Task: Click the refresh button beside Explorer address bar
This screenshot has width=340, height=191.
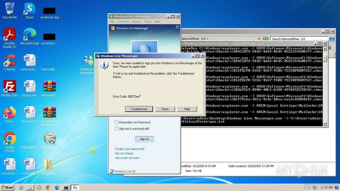Action: coord(266,39)
